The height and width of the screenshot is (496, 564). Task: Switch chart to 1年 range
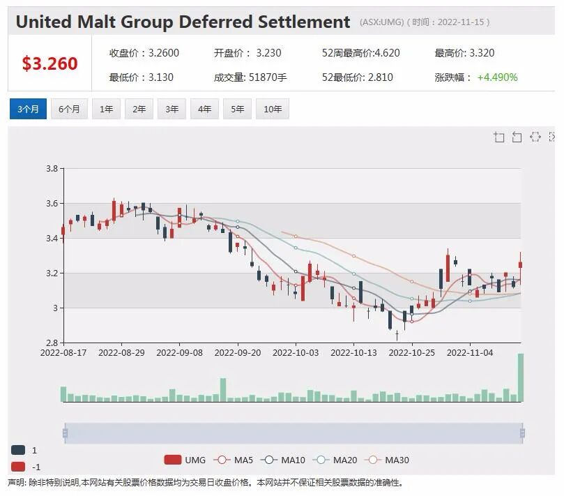(x=106, y=109)
